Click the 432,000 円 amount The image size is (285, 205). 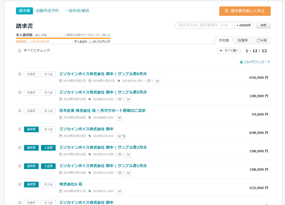[259, 188]
